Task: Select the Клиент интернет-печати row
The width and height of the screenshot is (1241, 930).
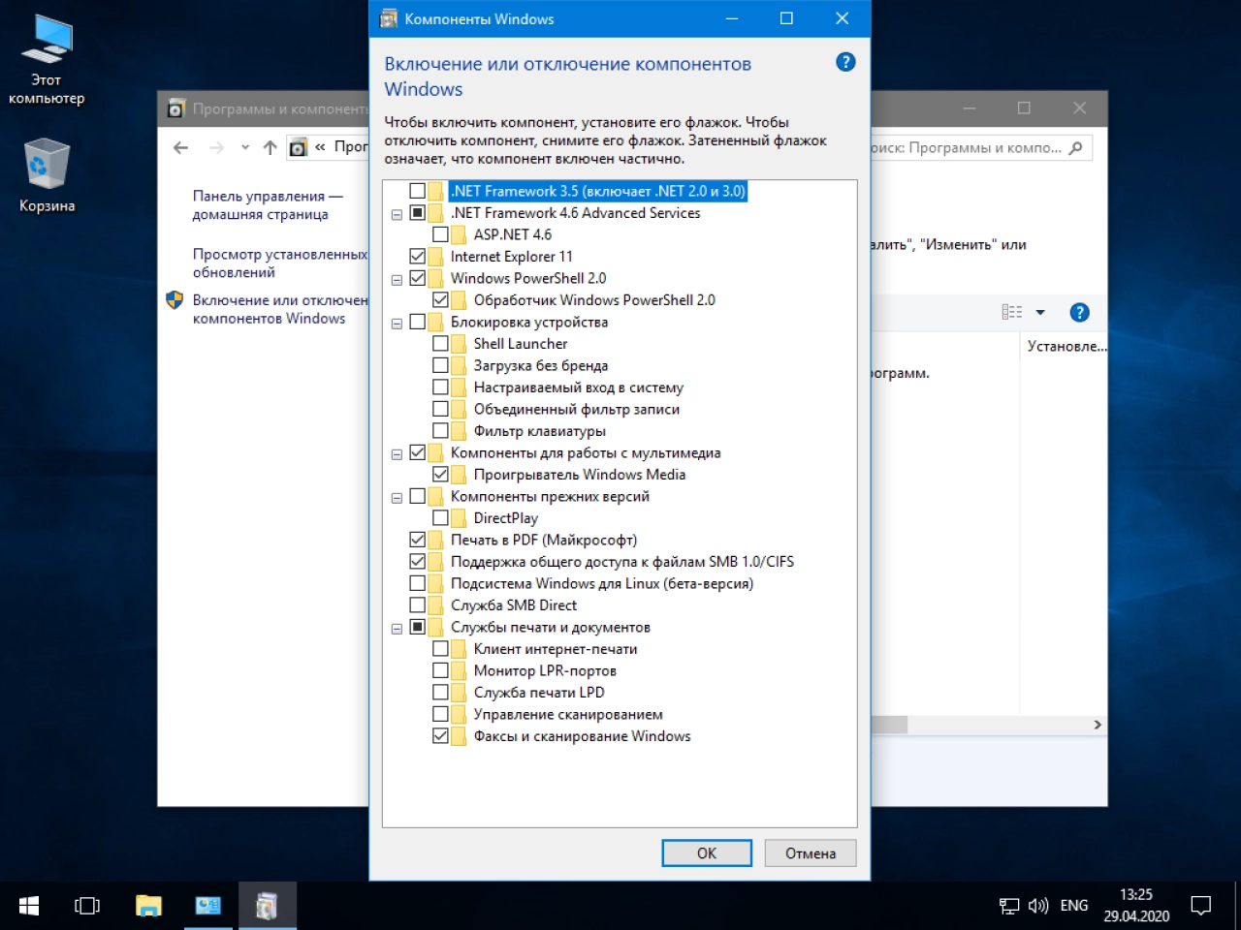Action: tap(556, 649)
